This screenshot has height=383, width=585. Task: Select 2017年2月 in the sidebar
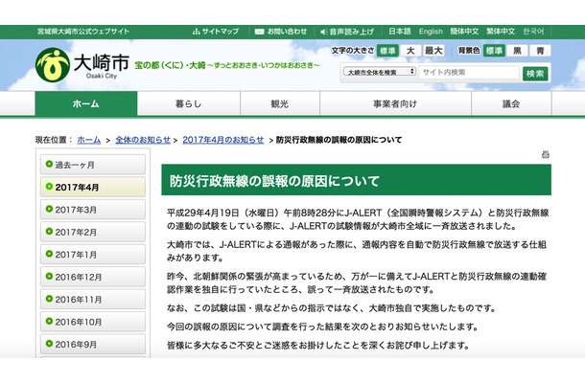coord(93,232)
